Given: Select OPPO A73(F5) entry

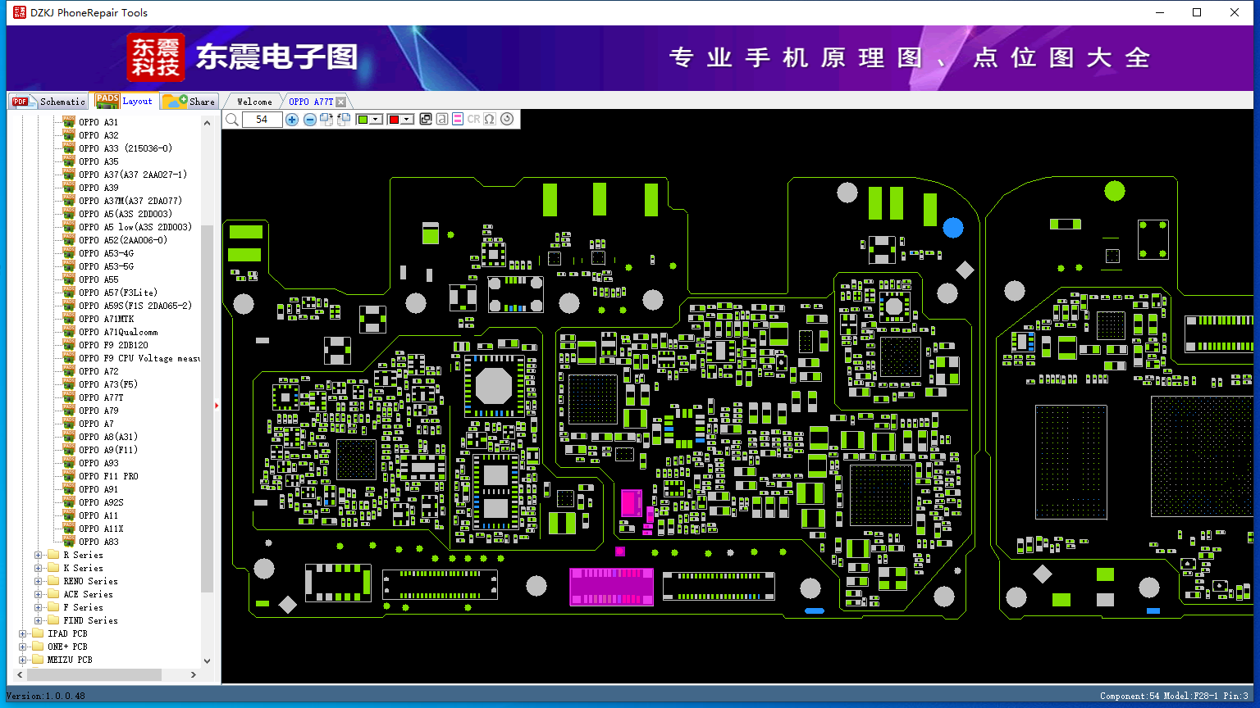Looking at the screenshot, I should [x=108, y=384].
